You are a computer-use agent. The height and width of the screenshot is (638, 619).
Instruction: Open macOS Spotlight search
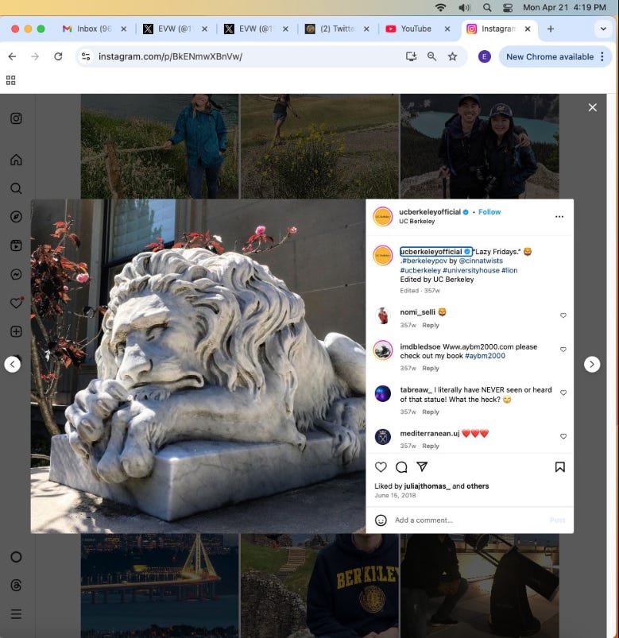click(x=487, y=7)
